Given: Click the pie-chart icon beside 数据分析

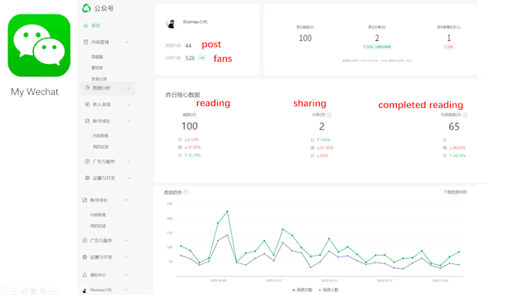Looking at the screenshot, I should click(x=87, y=88).
